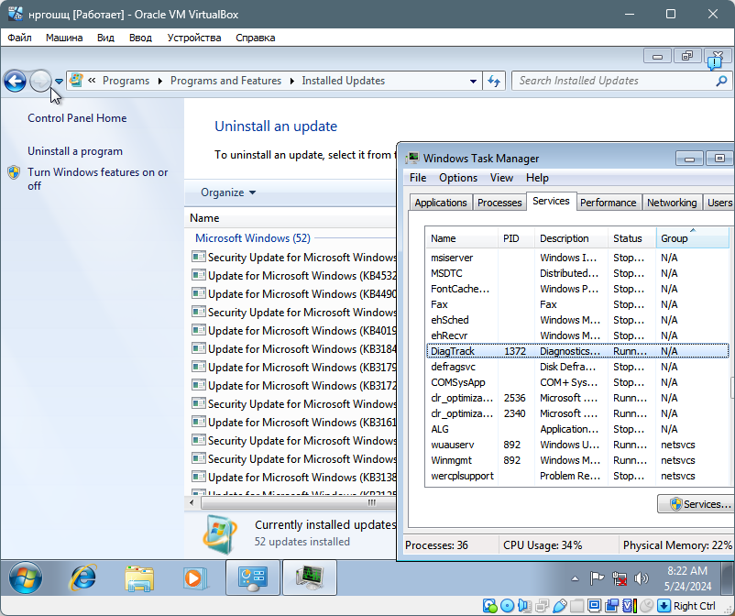Expand the address bar history dropdown
Screen dimensions: 735x616
coord(473,81)
